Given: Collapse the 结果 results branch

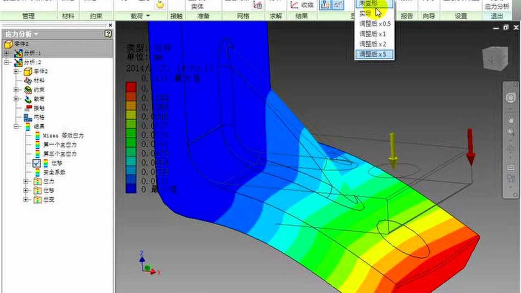Looking at the screenshot, I should click(16, 126).
